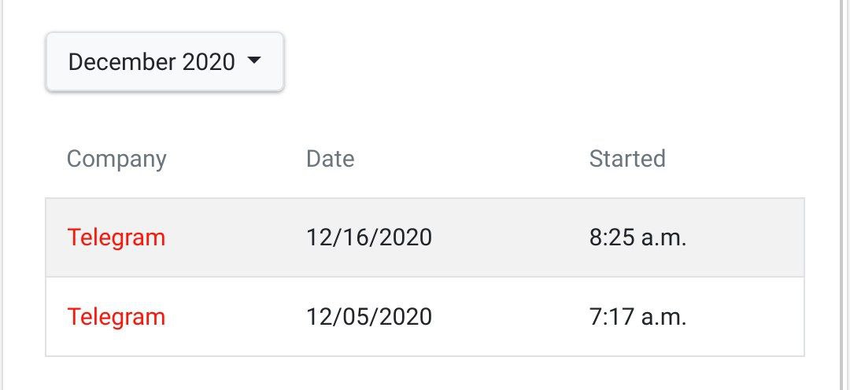This screenshot has width=850, height=390.
Task: Click the year 2020 in month selector button
Action: [209, 62]
